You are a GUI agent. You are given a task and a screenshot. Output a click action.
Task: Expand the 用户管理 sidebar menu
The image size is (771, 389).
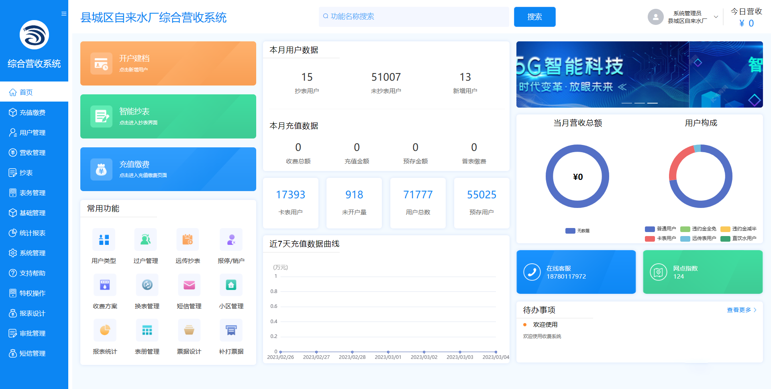pos(33,132)
